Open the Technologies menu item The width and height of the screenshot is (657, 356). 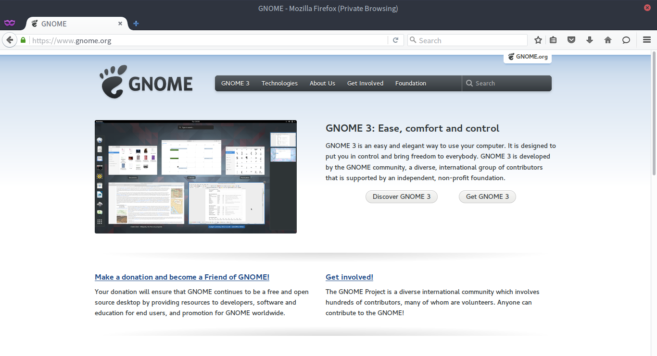279,83
